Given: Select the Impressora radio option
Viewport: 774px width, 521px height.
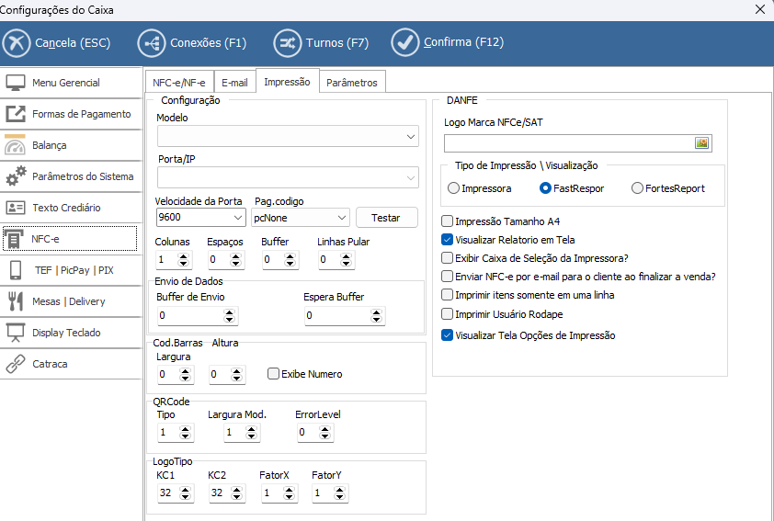Looking at the screenshot, I should coord(453,188).
